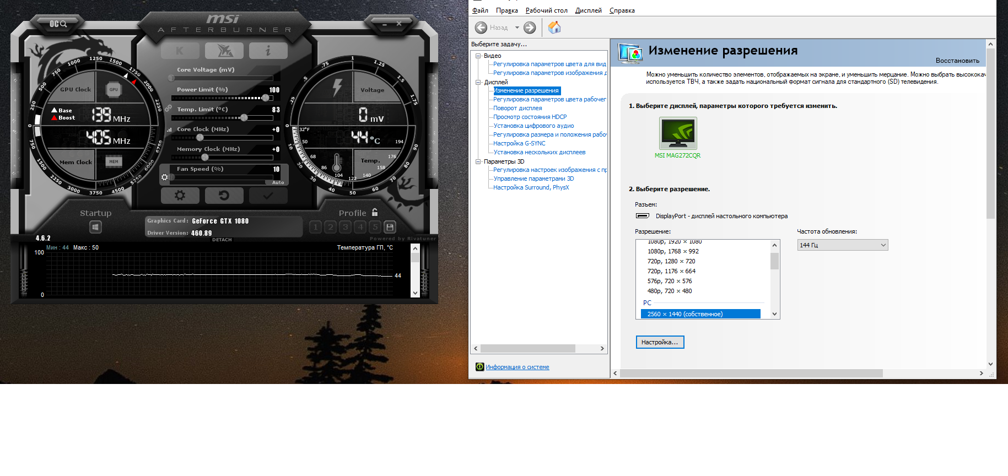1008x476 pixels.
Task: Open Управление параметрами 3D page
Action: [x=533, y=178]
